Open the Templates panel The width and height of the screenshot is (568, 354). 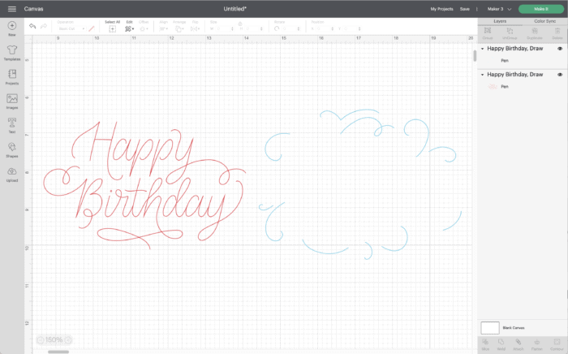pyautogui.click(x=12, y=52)
